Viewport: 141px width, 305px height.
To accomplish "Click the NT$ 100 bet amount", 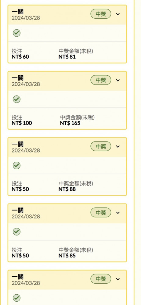I will coord(22,123).
